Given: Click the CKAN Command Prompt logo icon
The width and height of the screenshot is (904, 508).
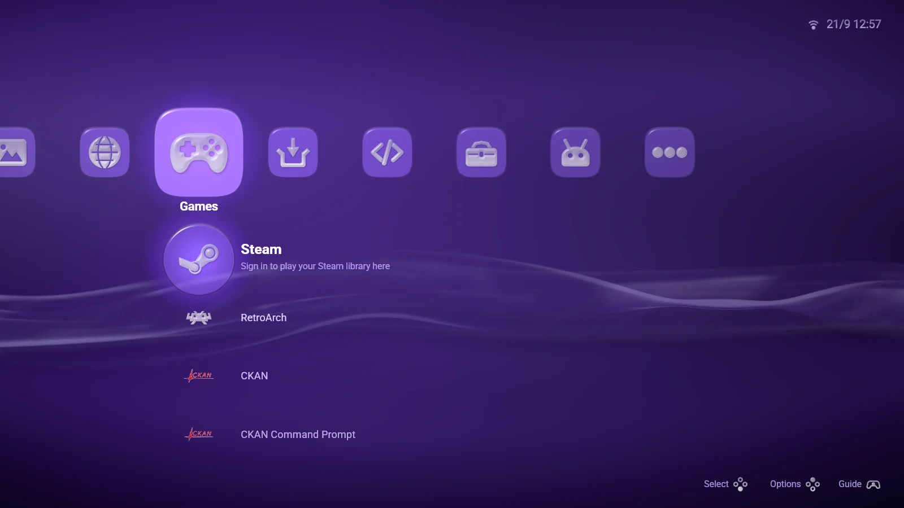Looking at the screenshot, I should 199,434.
